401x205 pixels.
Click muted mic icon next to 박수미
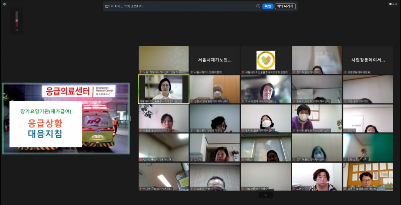(x=243, y=101)
